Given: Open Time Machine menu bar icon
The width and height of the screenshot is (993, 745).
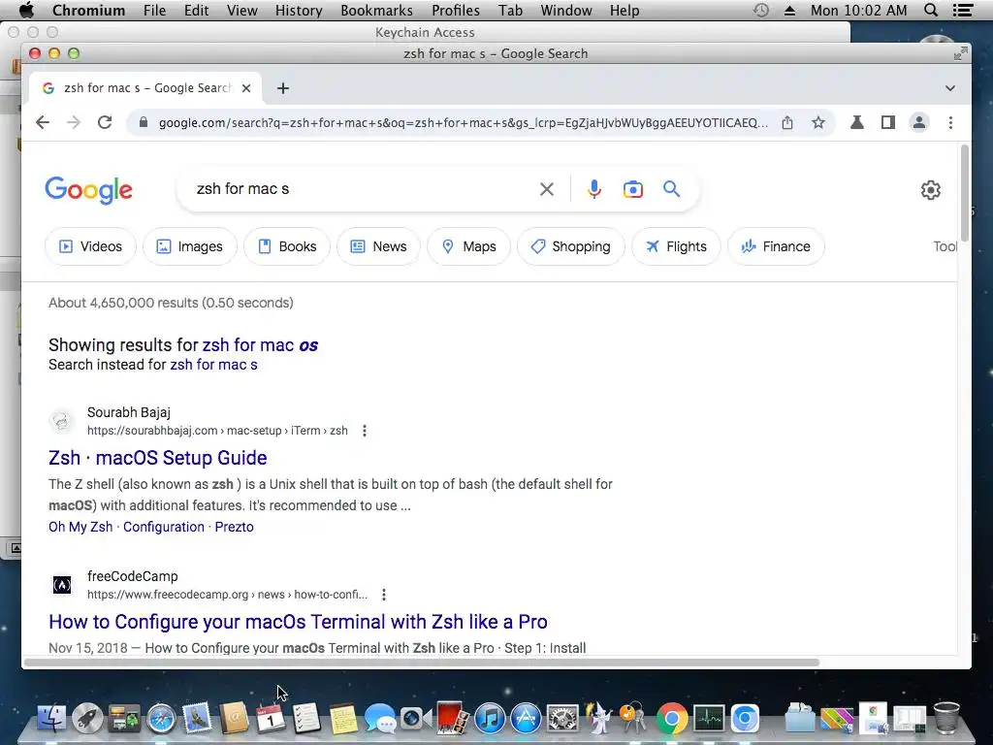Looking at the screenshot, I should 761,10.
